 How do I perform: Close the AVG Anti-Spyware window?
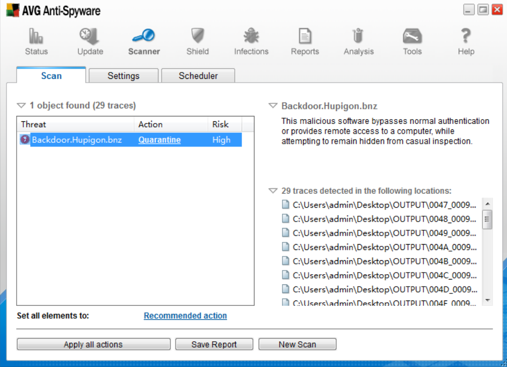tap(497, 10)
